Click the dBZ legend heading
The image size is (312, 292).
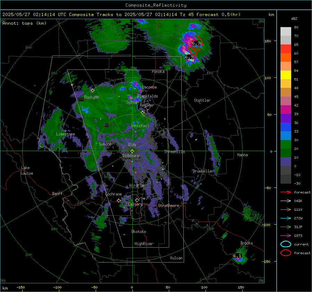(294, 18)
